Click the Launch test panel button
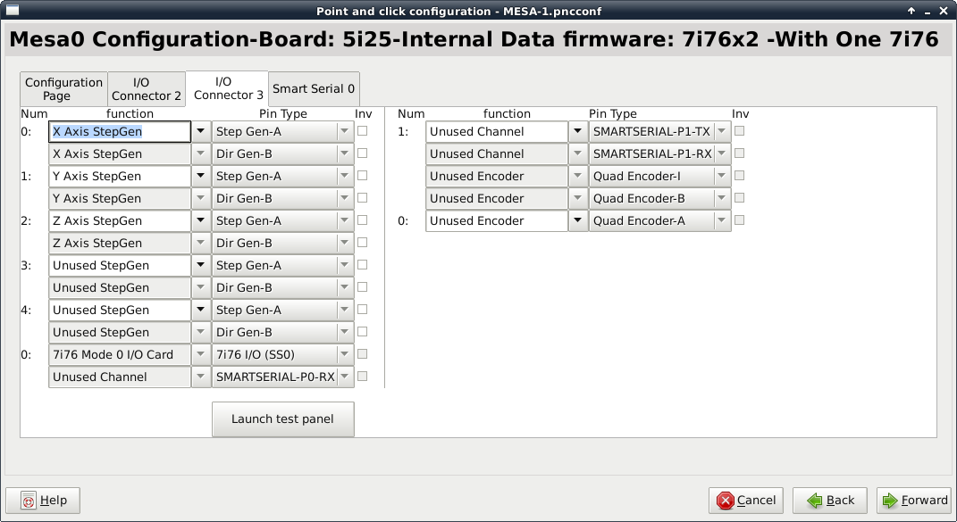 coord(282,419)
